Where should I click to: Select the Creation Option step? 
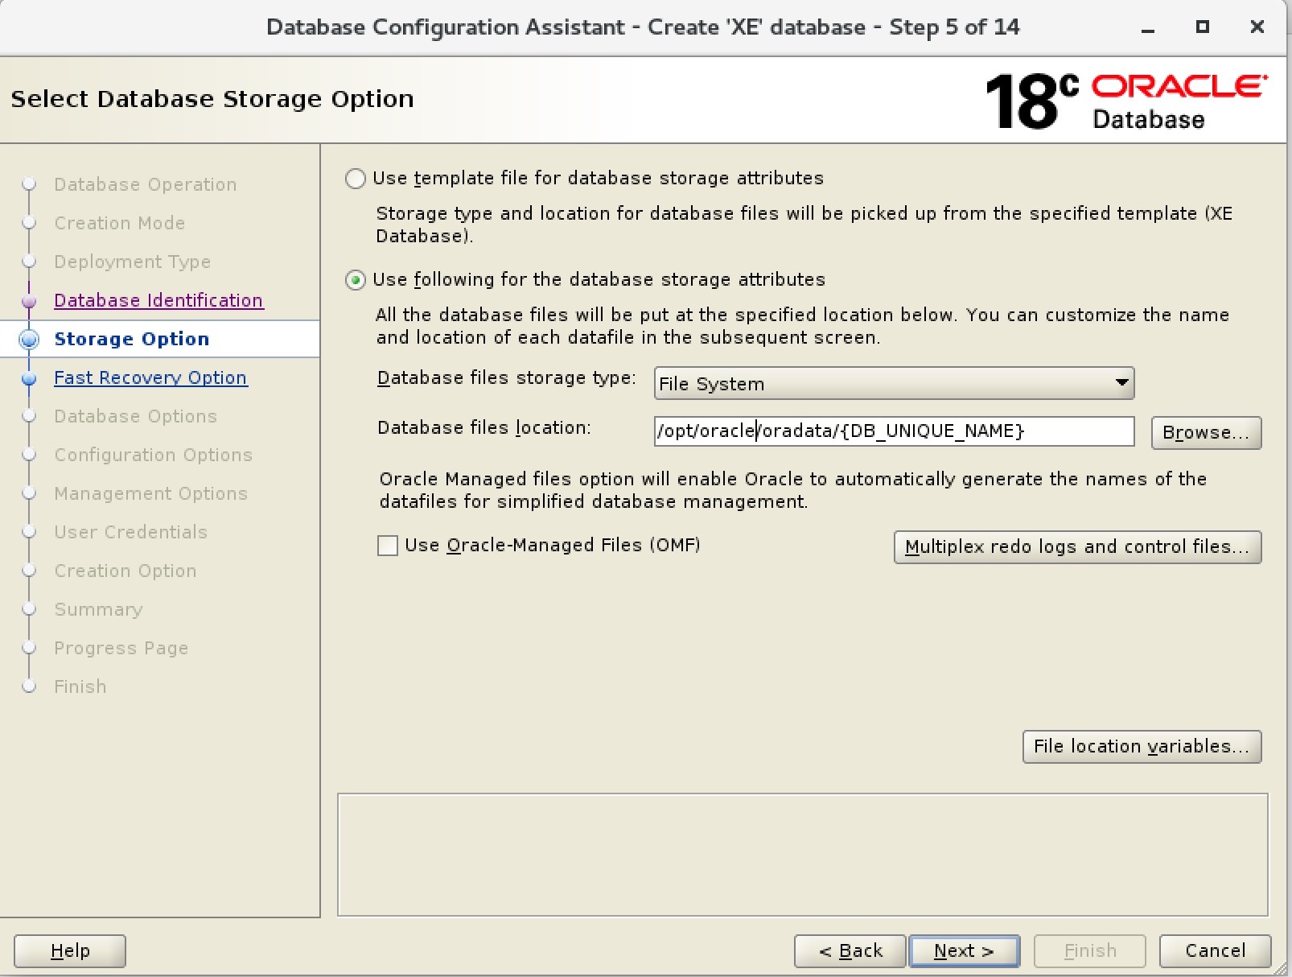click(x=125, y=571)
